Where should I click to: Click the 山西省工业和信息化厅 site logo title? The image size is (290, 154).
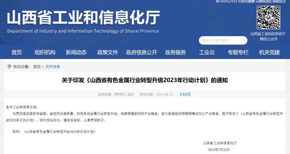coord(83,18)
